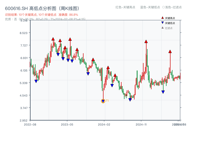Click the rightmost red key-high arrow marker
The height and width of the screenshot is (150, 200).
pyautogui.click(x=170, y=51)
